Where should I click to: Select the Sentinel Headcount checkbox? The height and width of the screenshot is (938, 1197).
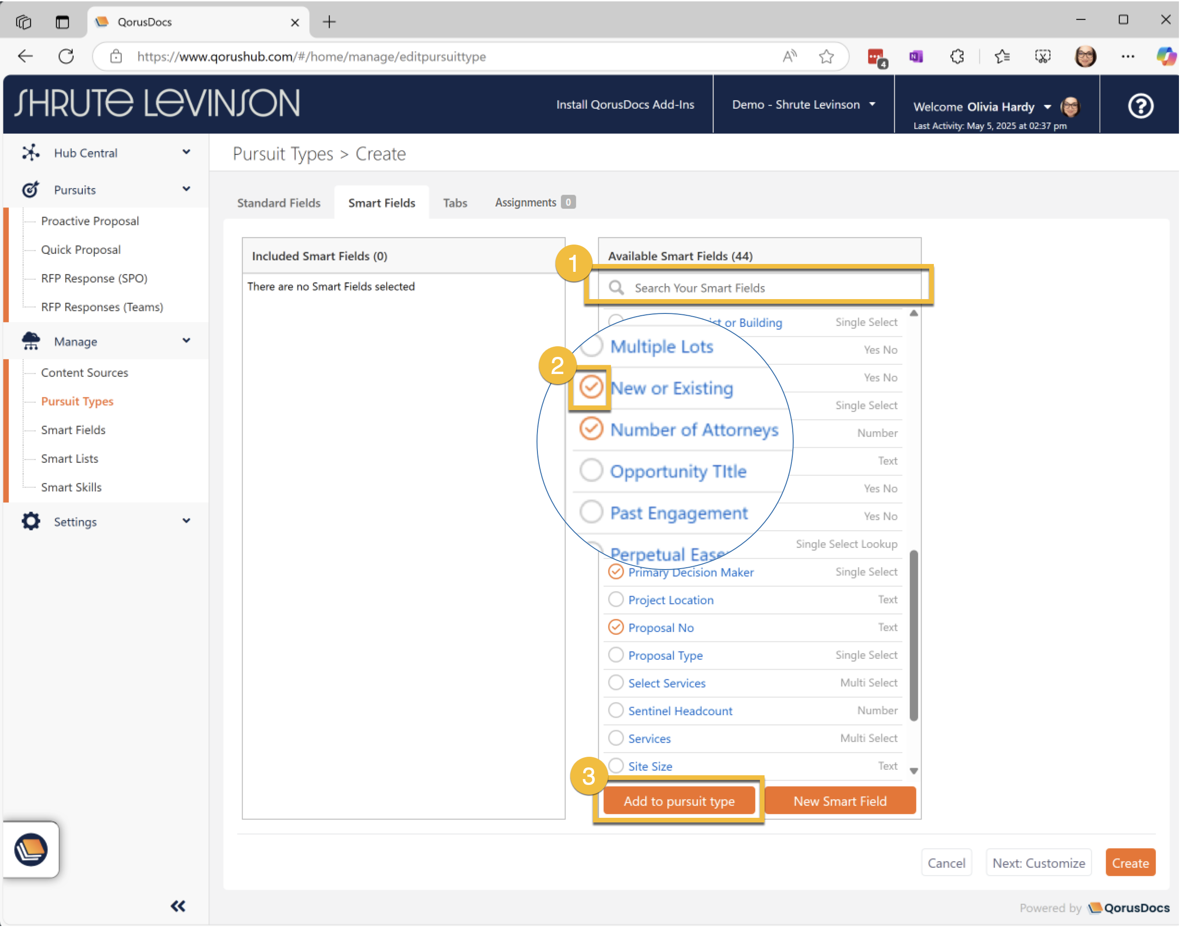[x=616, y=710]
